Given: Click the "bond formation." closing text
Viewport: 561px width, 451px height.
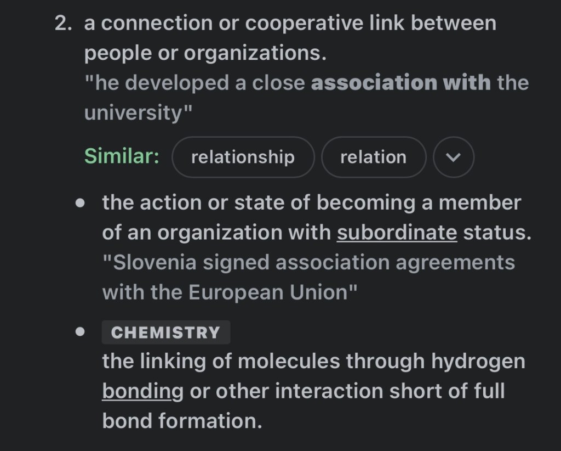Looking at the screenshot, I should [182, 421].
